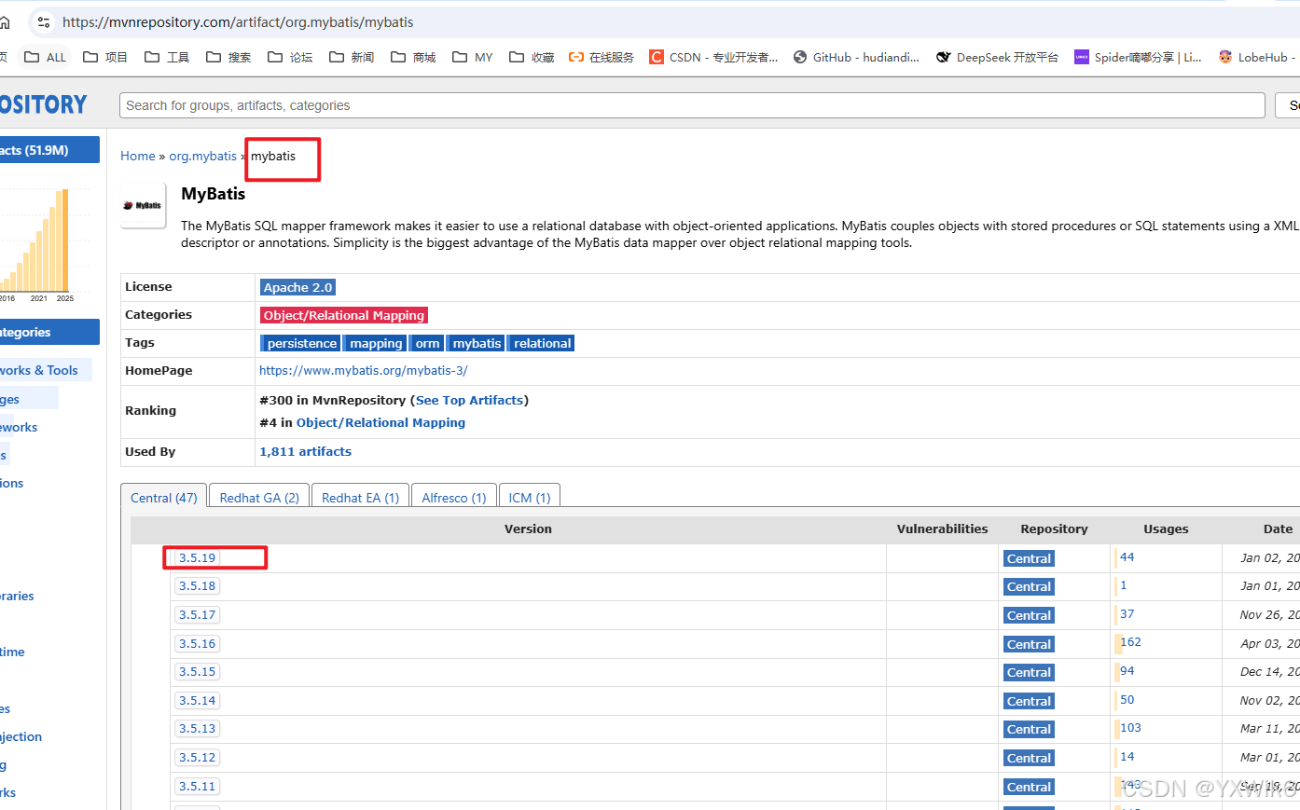Open the 论坛 bookmarks folder
This screenshot has width=1300, height=810.
pos(290,57)
